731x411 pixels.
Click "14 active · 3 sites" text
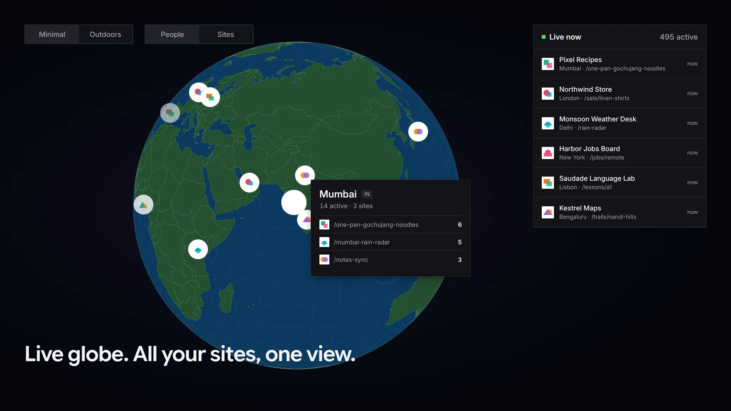pos(346,206)
